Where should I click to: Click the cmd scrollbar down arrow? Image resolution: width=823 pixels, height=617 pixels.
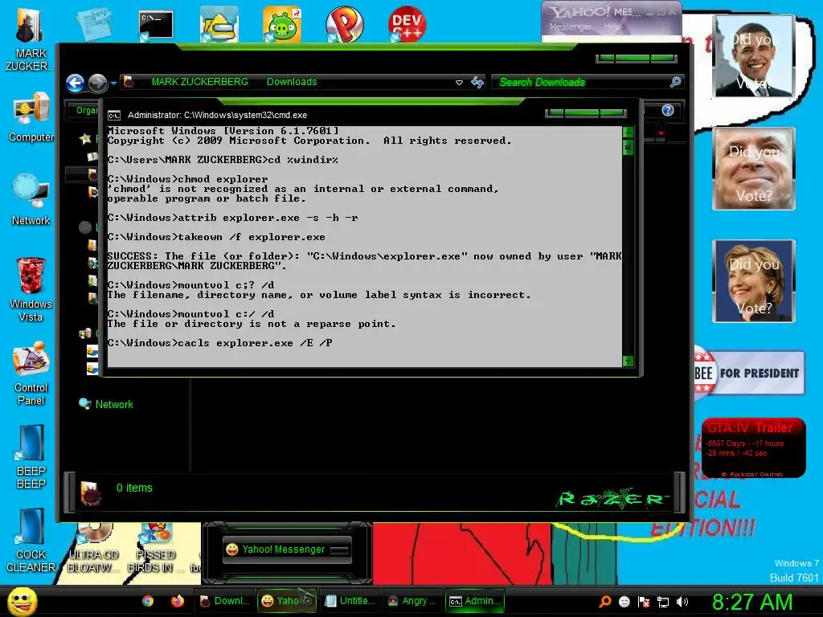click(x=628, y=361)
